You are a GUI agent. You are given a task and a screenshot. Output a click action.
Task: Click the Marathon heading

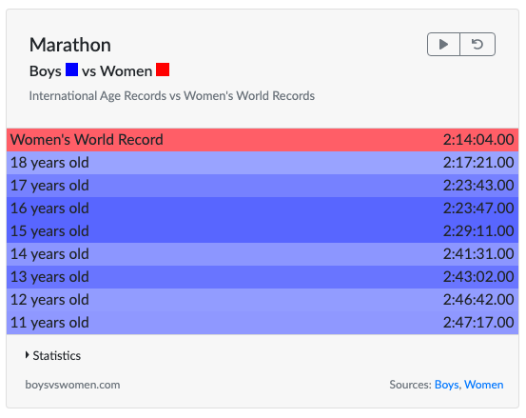click(70, 45)
